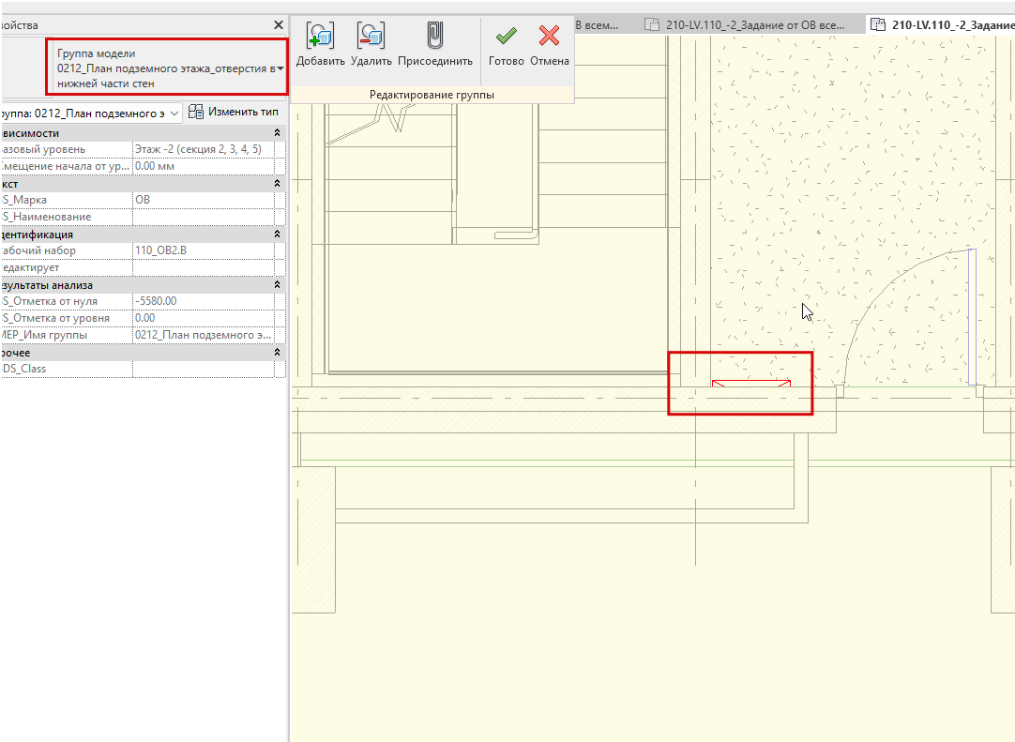Viewport: 1015px width, 742px height.
Task: Click the Отметка от уровня value 0.00
Action: [204, 317]
